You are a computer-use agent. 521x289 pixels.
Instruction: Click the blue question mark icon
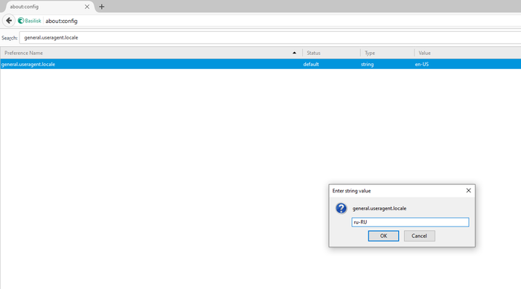point(341,208)
